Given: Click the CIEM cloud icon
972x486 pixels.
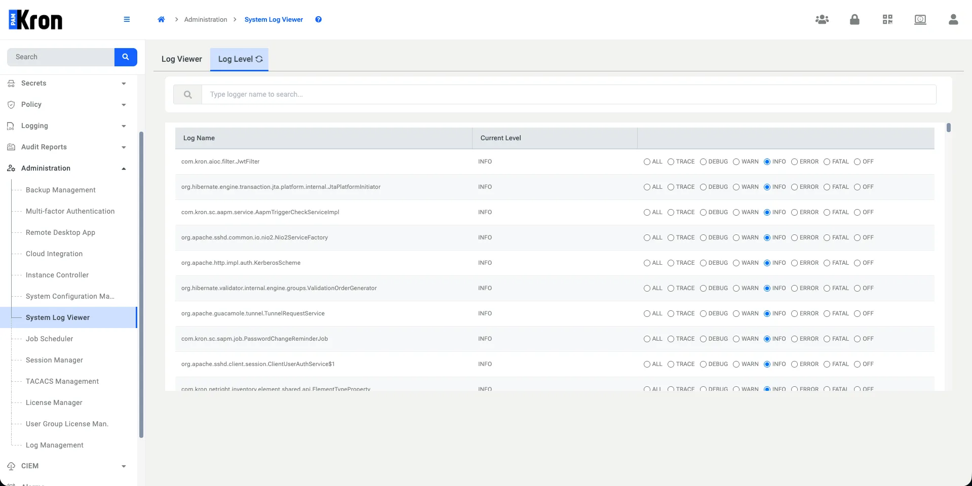Looking at the screenshot, I should tap(11, 466).
